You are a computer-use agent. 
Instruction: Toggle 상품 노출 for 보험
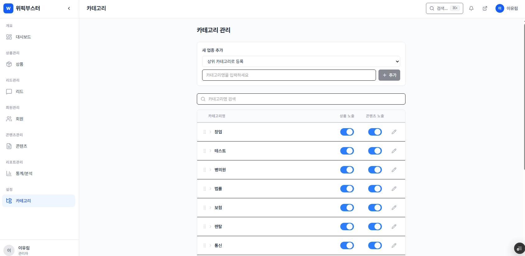347,208
